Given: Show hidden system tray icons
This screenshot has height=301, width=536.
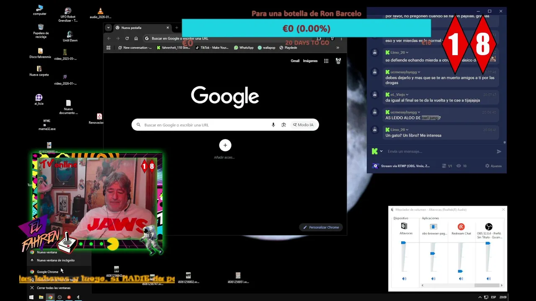Looking at the screenshot, I should (480, 297).
